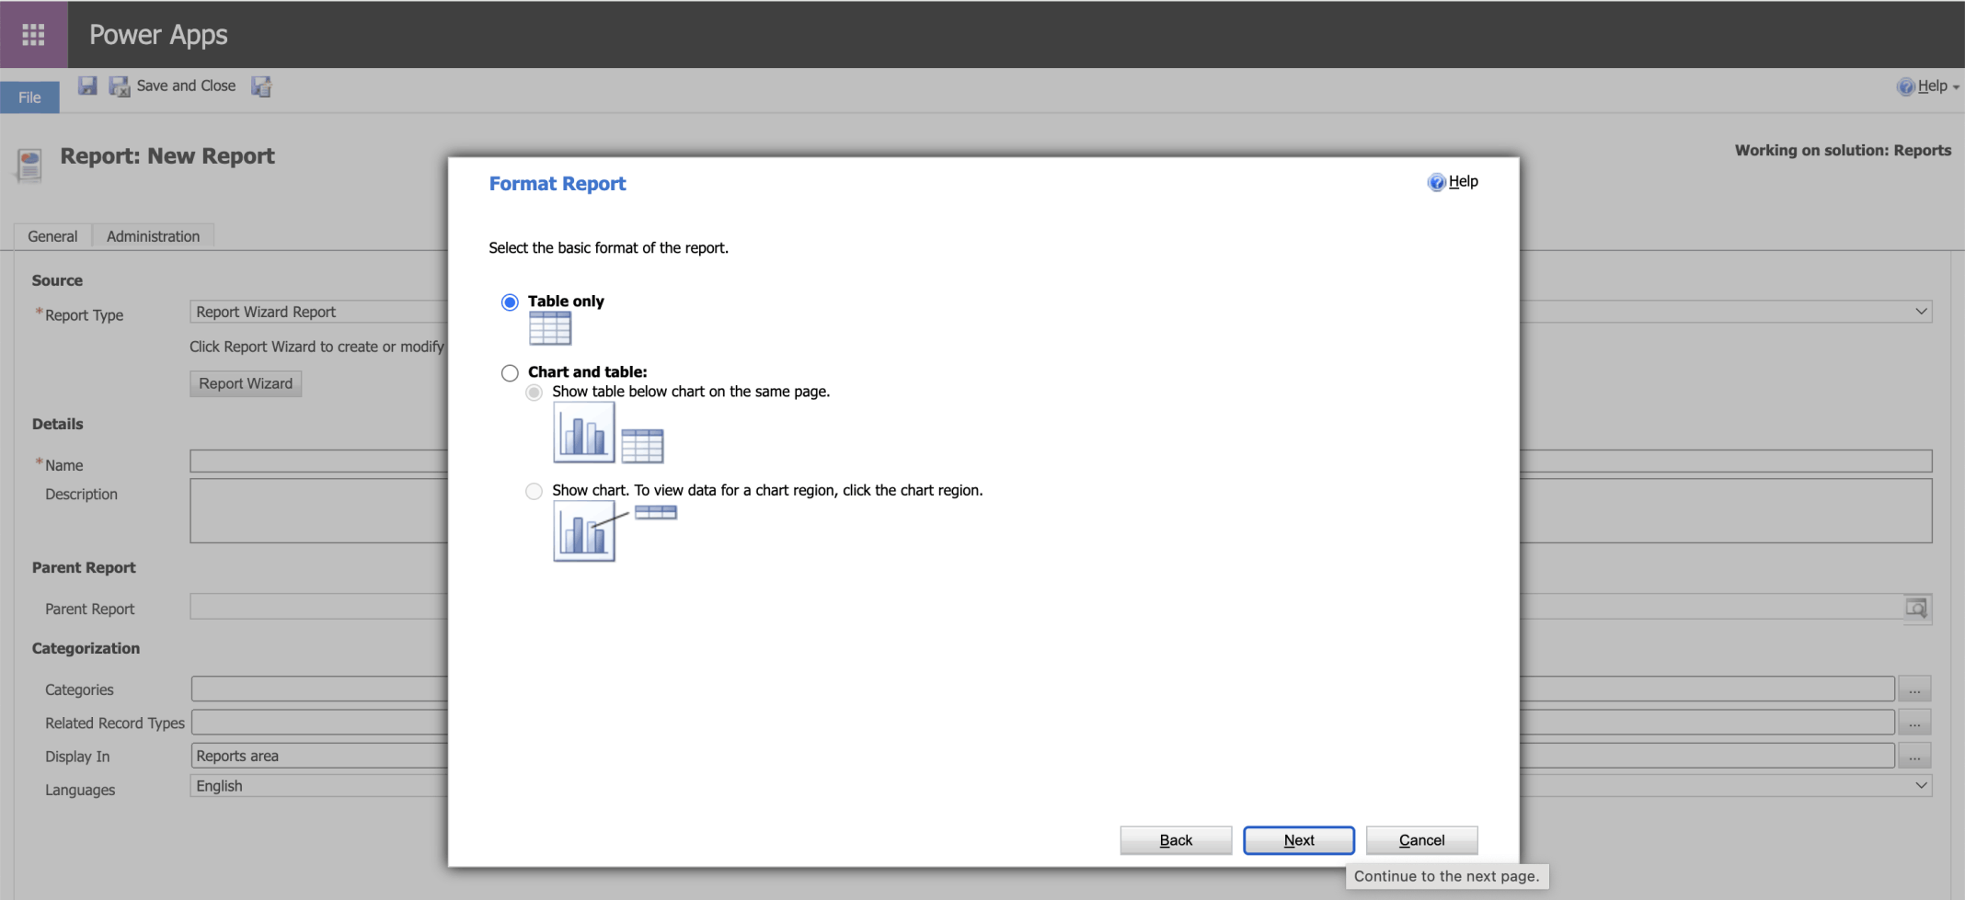Viewport: 1965px width, 900px height.
Task: Open the Power Apps app launcher grid
Action: click(33, 34)
